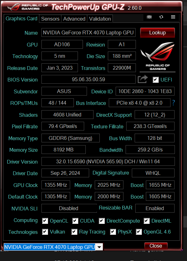Click the Transistors value 22900M
Image resolution: width=187 pixels, height=261 pixels.
(x=122, y=68)
